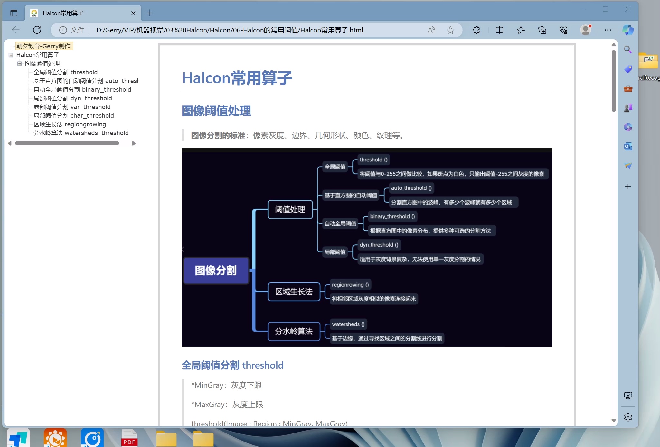Toggle the favorite star for this page

click(x=450, y=30)
